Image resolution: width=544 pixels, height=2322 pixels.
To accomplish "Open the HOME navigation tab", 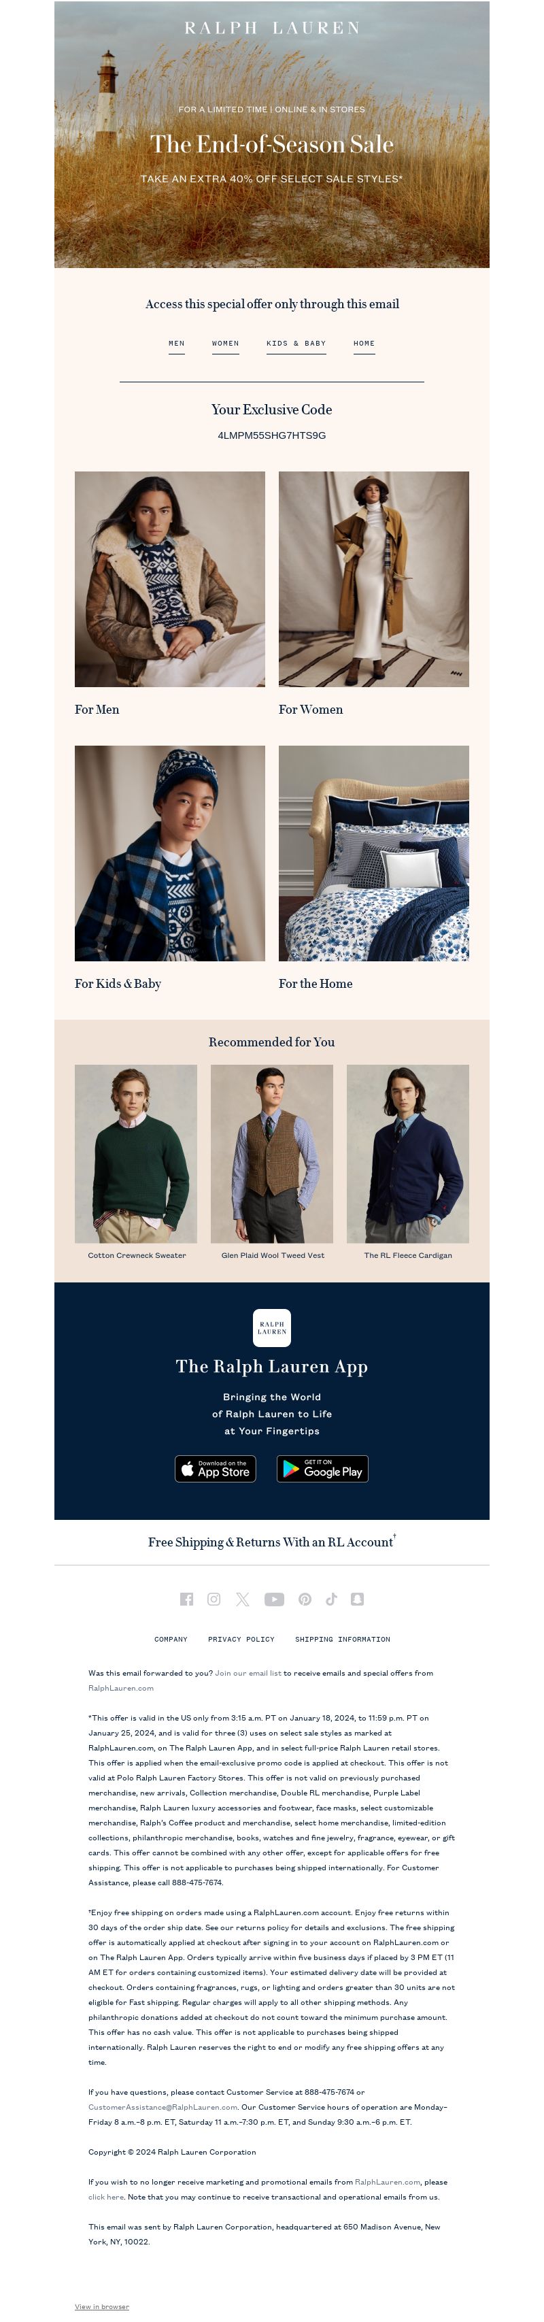I will coord(364,344).
